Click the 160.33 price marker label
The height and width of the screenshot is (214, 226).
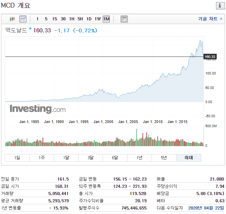click(x=210, y=57)
